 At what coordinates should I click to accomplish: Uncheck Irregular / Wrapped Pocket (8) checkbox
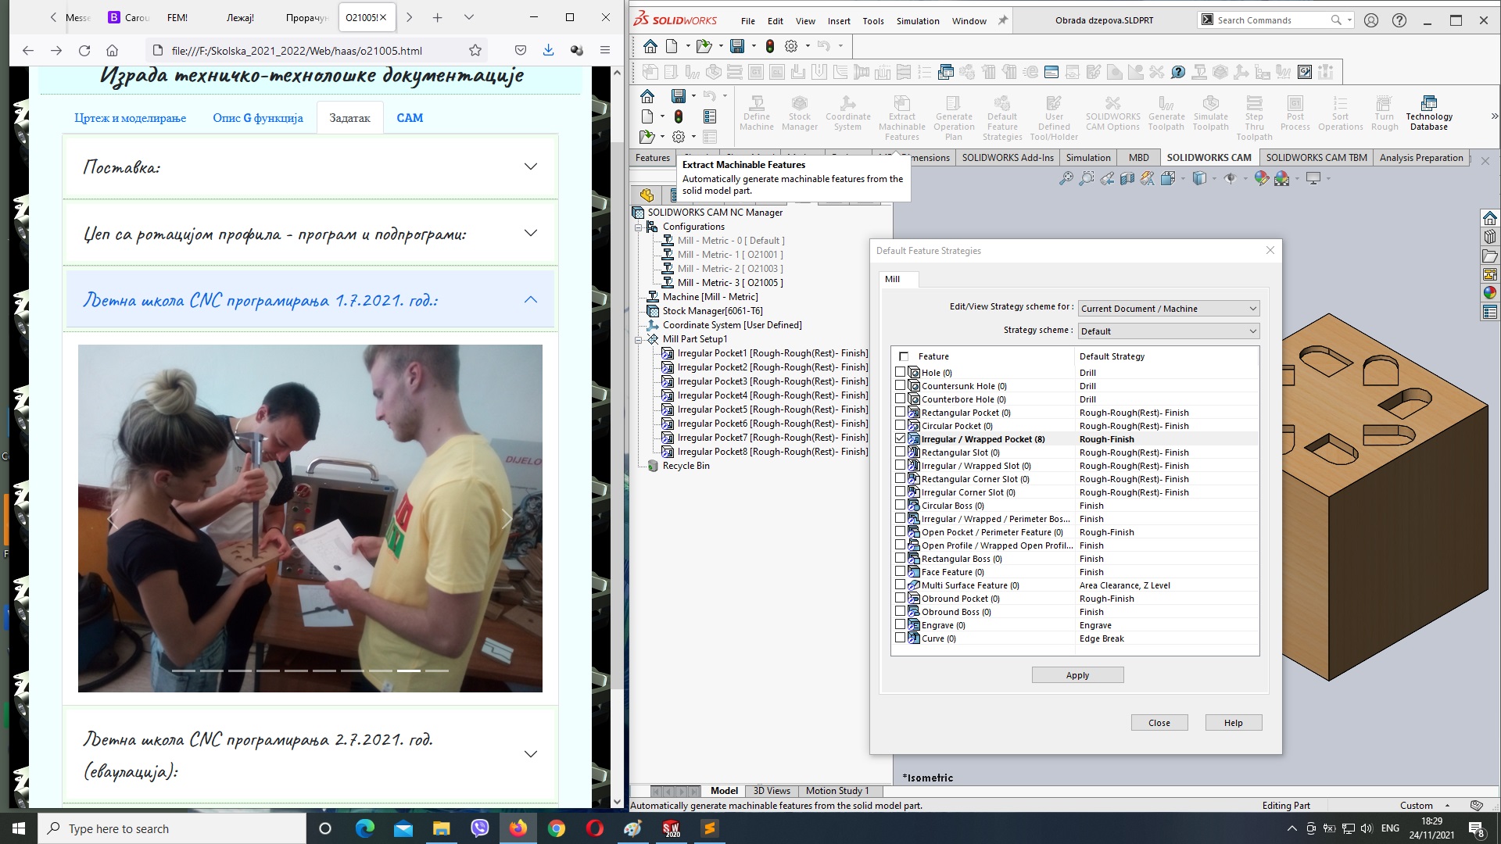click(x=900, y=439)
